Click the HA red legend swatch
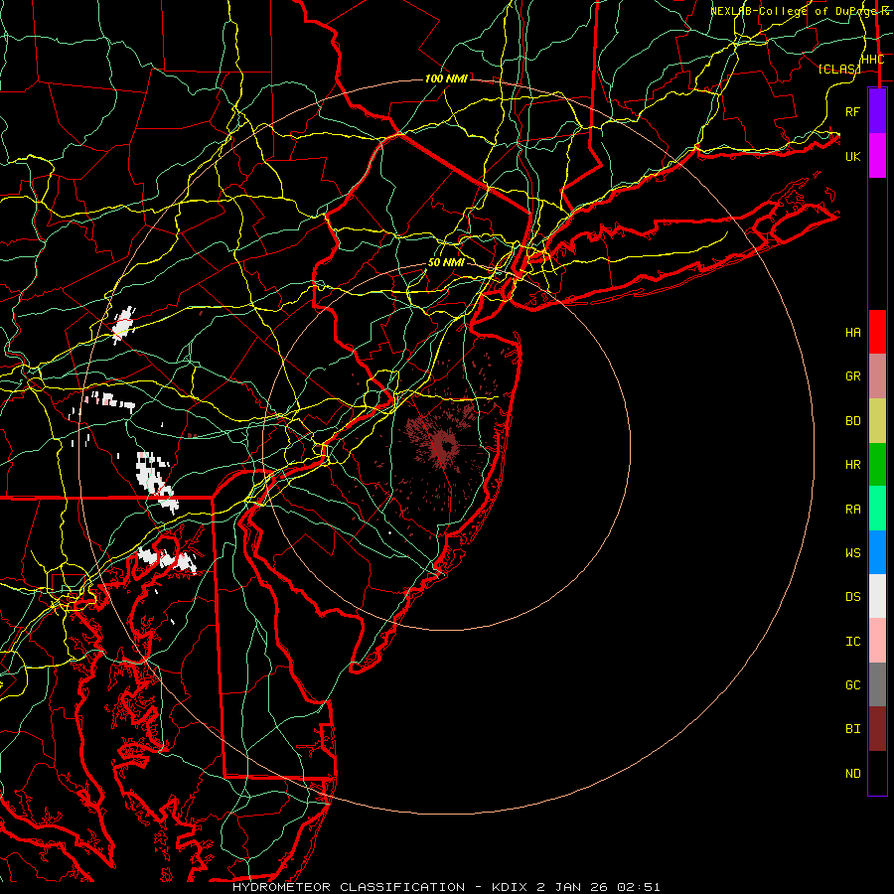The image size is (894, 894). (877, 332)
